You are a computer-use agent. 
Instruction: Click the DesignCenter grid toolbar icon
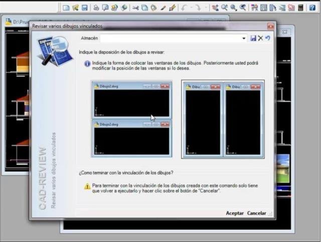point(264,8)
